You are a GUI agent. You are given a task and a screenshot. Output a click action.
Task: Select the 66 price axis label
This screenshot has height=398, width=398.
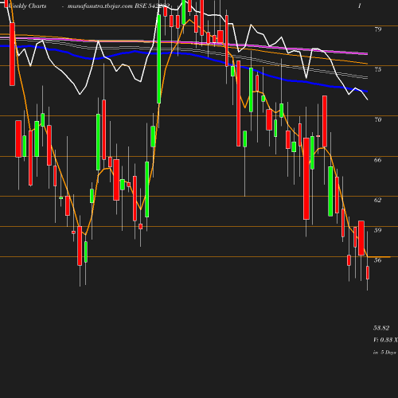(x=378, y=160)
